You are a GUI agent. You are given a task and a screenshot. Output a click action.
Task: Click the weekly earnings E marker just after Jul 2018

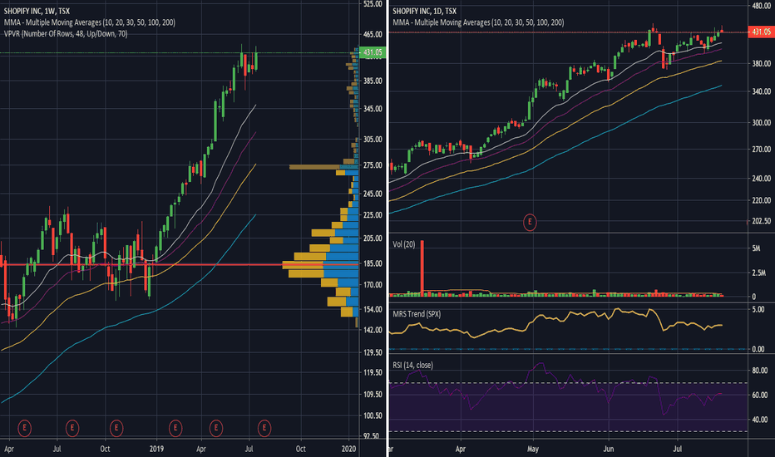pos(72,428)
